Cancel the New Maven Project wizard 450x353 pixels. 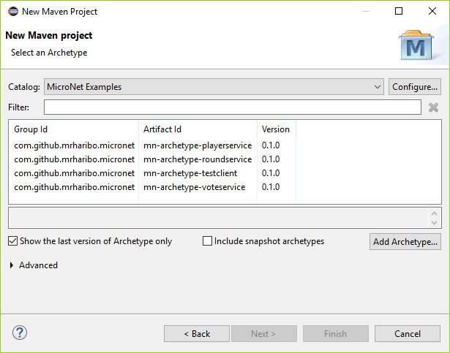pyautogui.click(x=408, y=334)
